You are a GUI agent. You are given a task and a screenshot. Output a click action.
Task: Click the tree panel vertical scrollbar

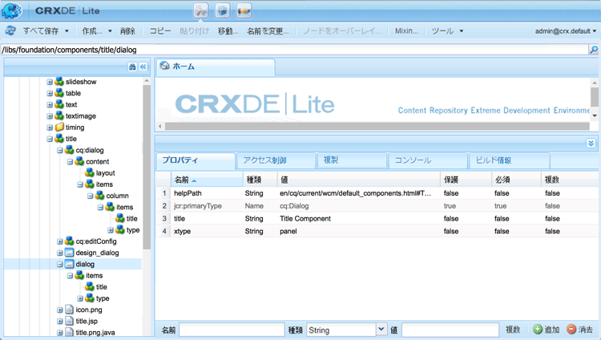147,167
